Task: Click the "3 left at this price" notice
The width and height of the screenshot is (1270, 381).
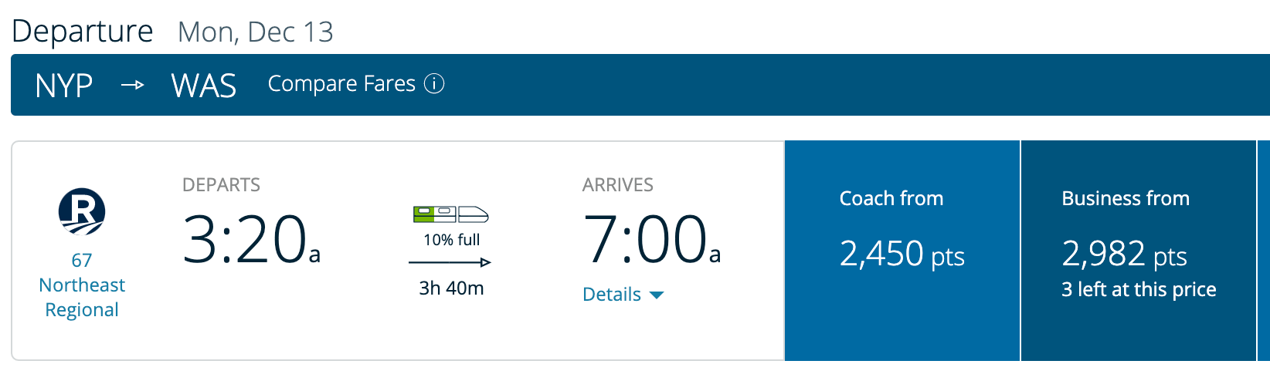Action: pos(1139,289)
